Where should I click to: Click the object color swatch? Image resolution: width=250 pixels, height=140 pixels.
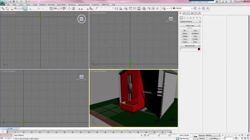pyautogui.click(x=199, y=49)
